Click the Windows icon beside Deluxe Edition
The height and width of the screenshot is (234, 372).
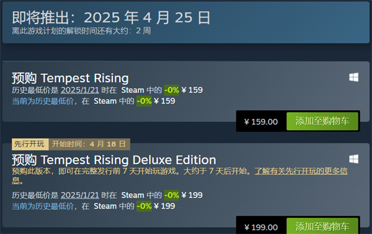[354, 159]
